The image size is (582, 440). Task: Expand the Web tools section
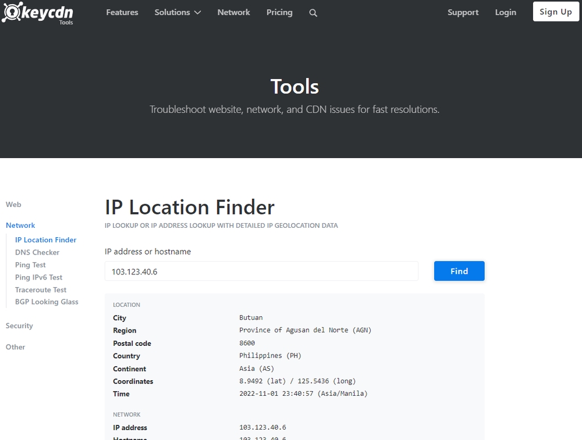13,204
